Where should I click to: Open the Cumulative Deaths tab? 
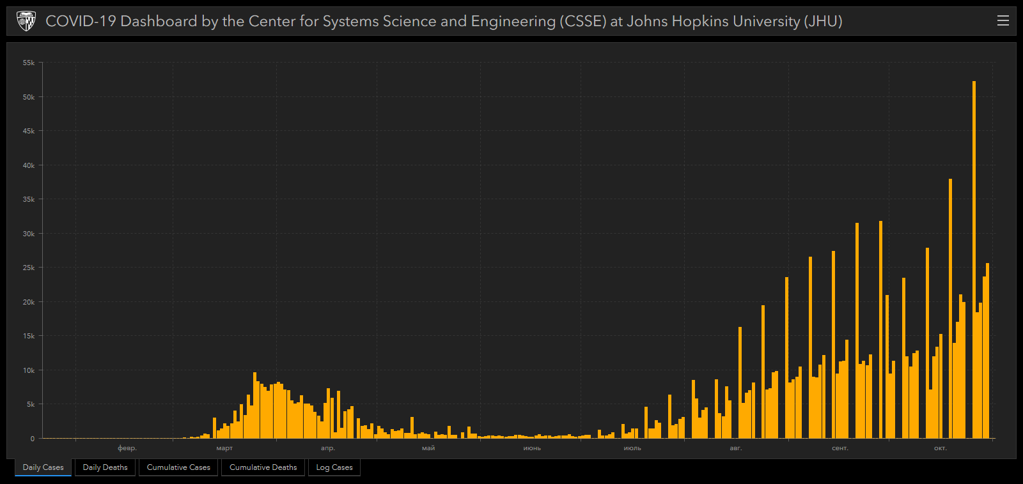(x=263, y=467)
